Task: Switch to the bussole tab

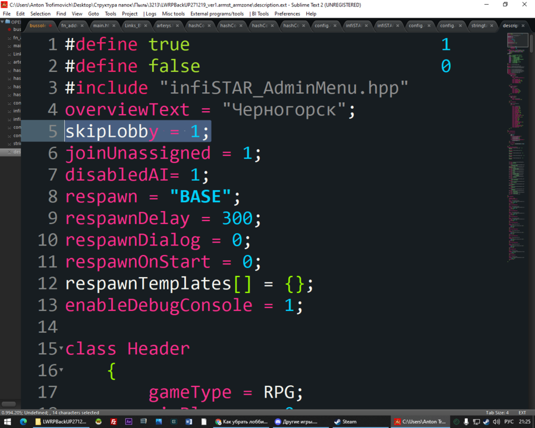Action: pos(37,26)
